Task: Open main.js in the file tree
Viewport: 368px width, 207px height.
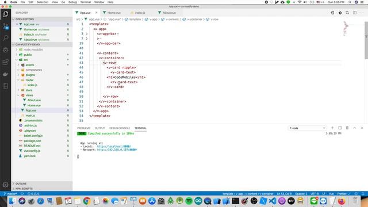Action: point(30,116)
